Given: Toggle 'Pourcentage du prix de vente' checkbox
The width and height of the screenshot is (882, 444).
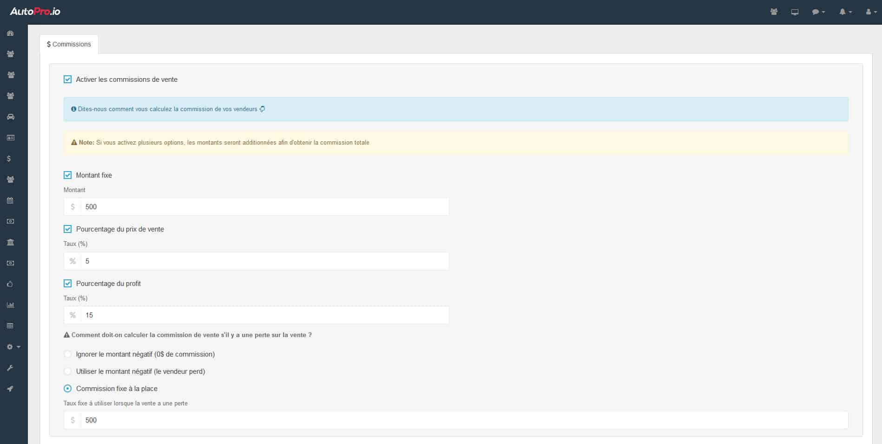Looking at the screenshot, I should [68, 229].
